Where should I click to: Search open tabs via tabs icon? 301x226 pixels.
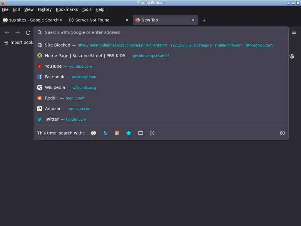click(x=140, y=133)
